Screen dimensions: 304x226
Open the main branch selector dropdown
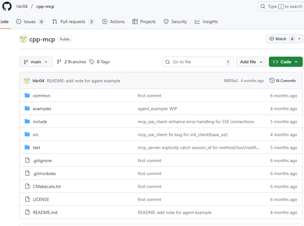point(36,62)
